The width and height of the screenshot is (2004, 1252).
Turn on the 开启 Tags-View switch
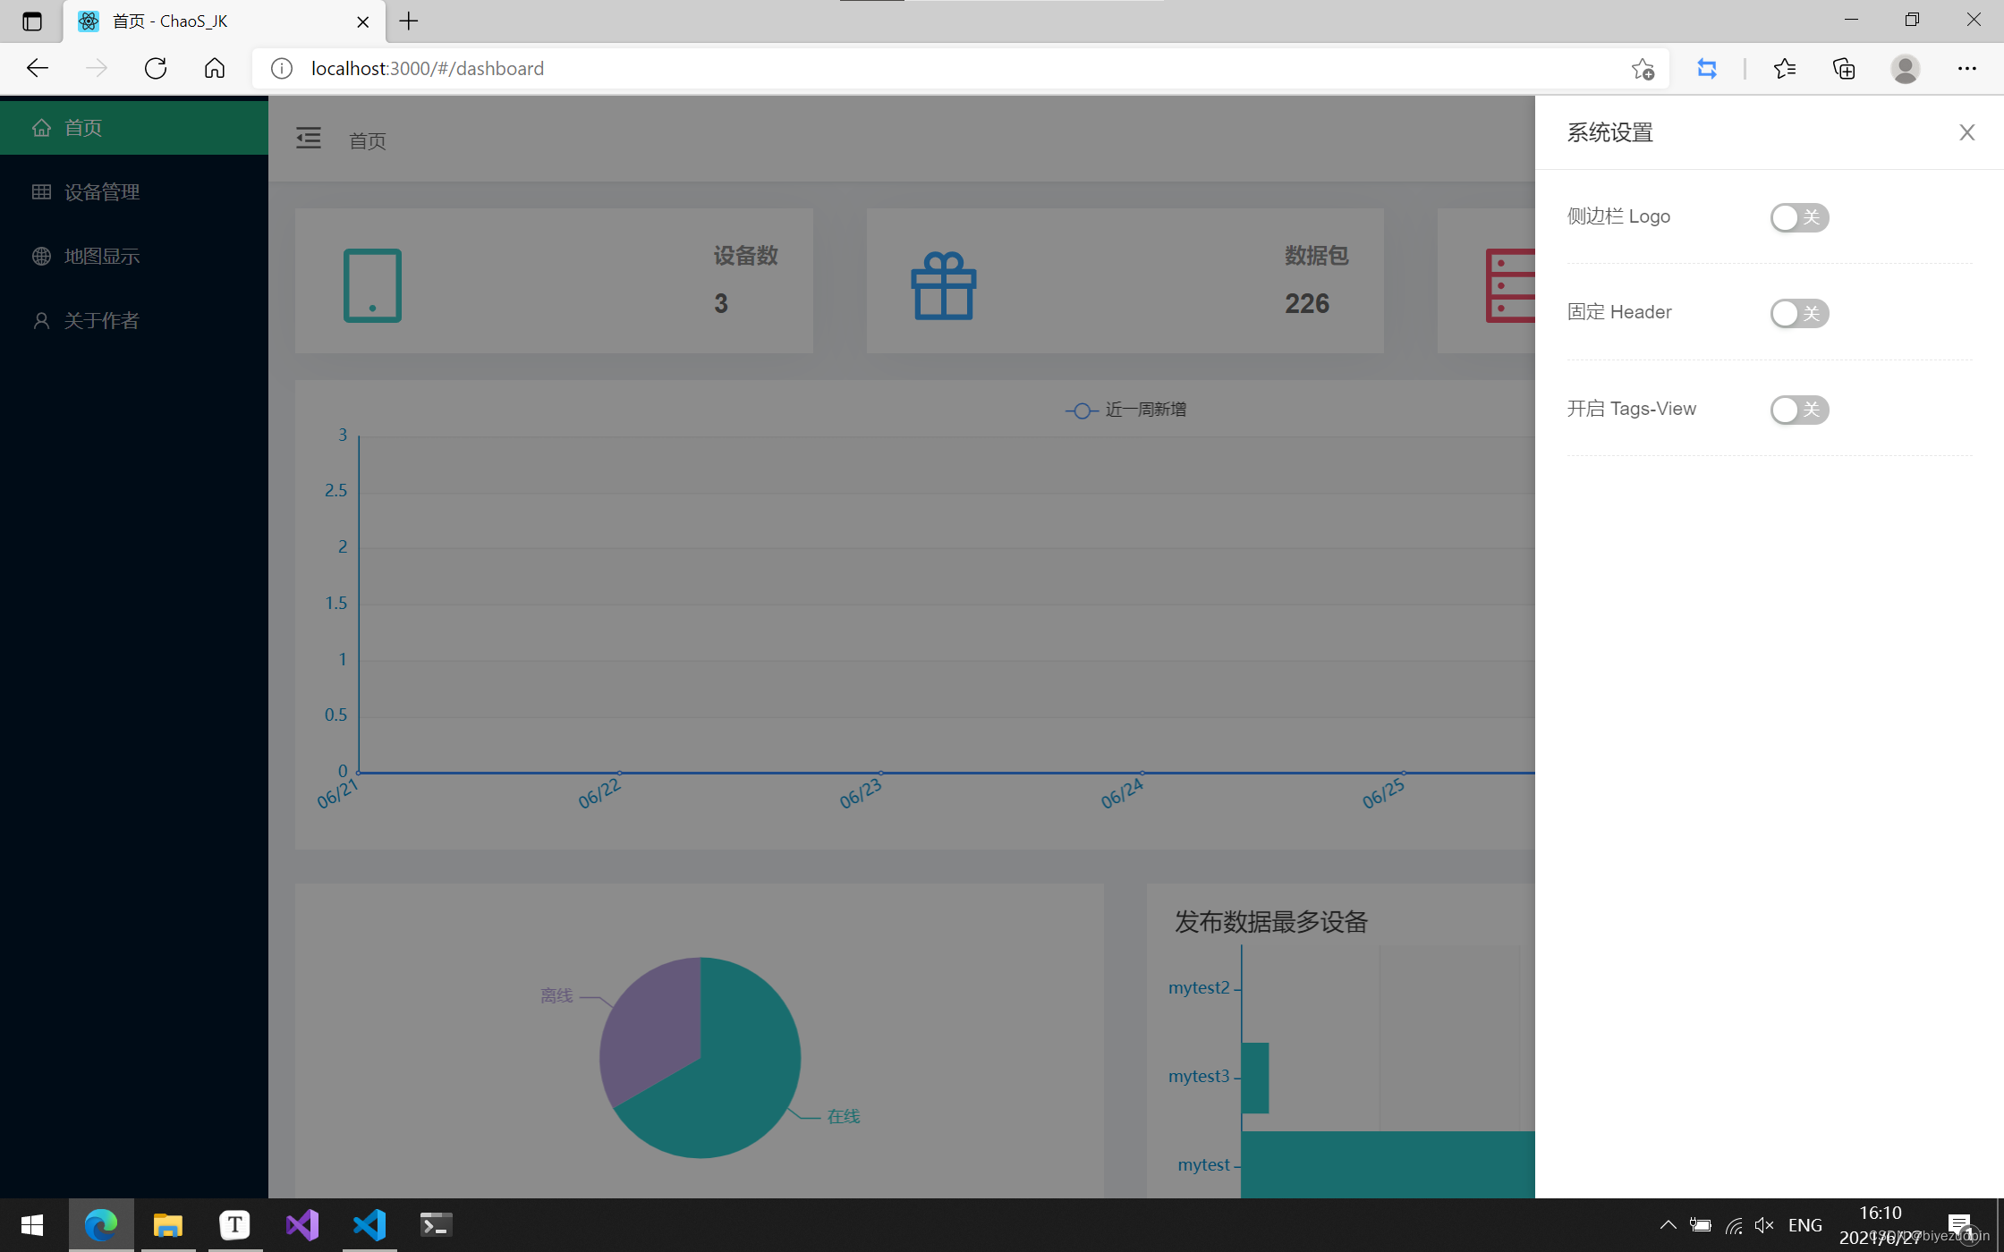coord(1798,410)
